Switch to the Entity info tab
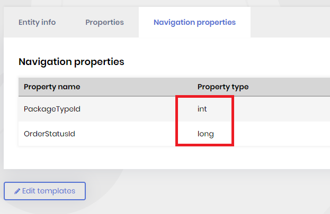 pos(37,22)
